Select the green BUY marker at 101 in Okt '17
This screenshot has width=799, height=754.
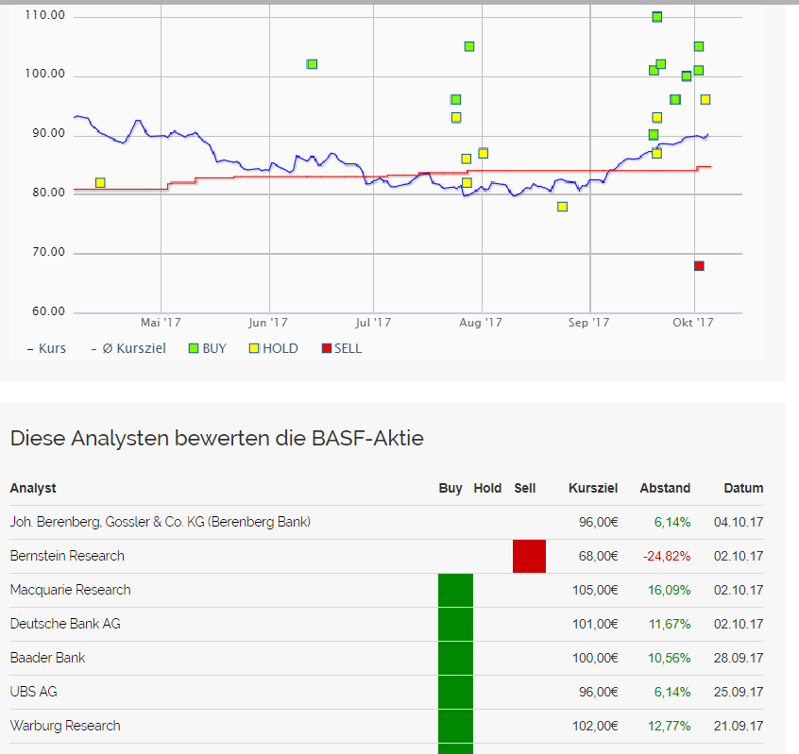tap(699, 70)
